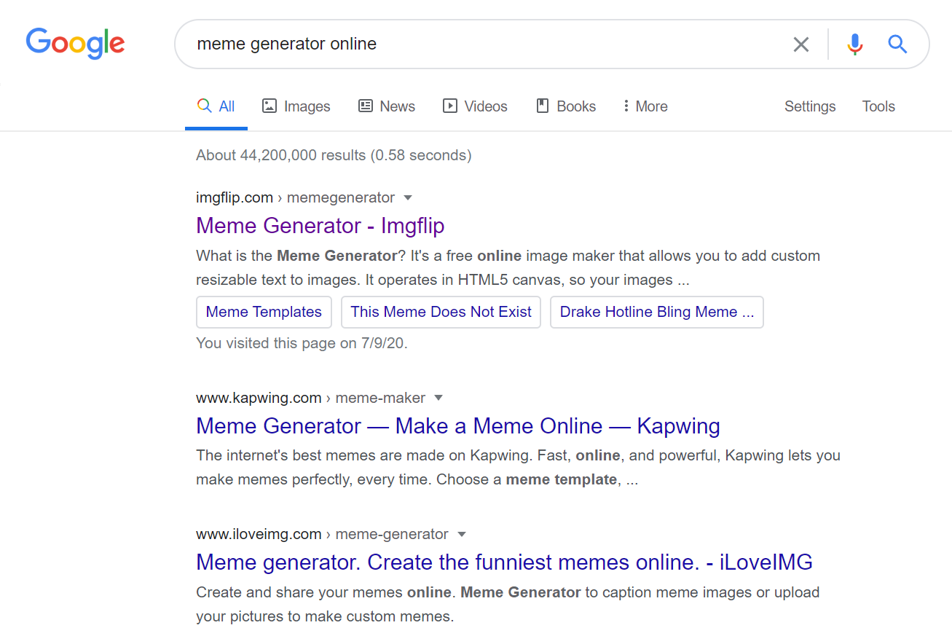Open Meme Generator - Imgflip link
952x644 pixels.
pyautogui.click(x=320, y=226)
